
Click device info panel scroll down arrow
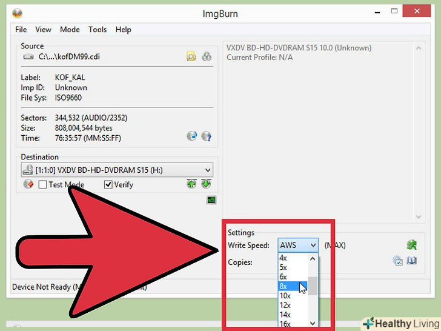click(419, 216)
